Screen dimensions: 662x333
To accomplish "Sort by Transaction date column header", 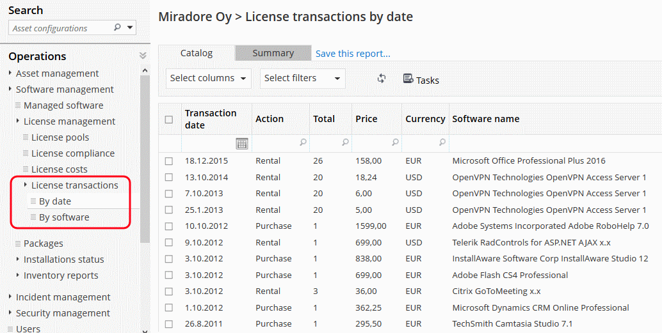I will point(211,119).
